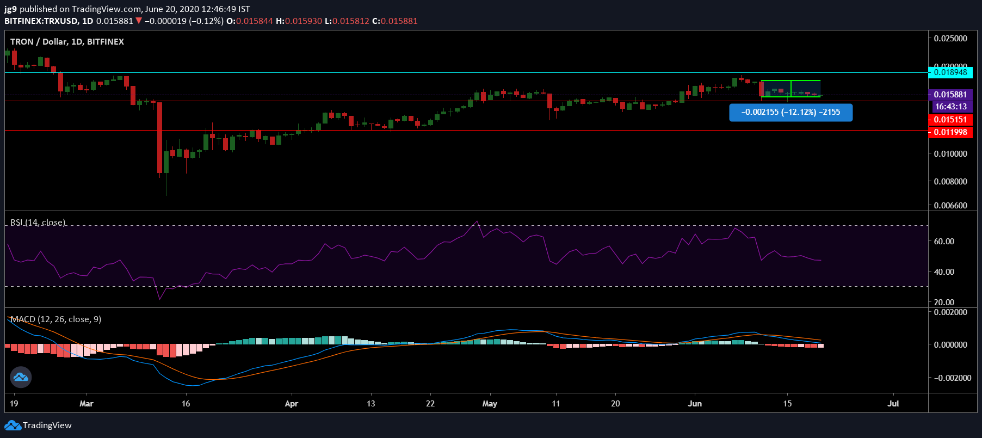Screen dimensions: 982x438
Task: Click the 0.006600 price axis label
Action: [x=950, y=205]
